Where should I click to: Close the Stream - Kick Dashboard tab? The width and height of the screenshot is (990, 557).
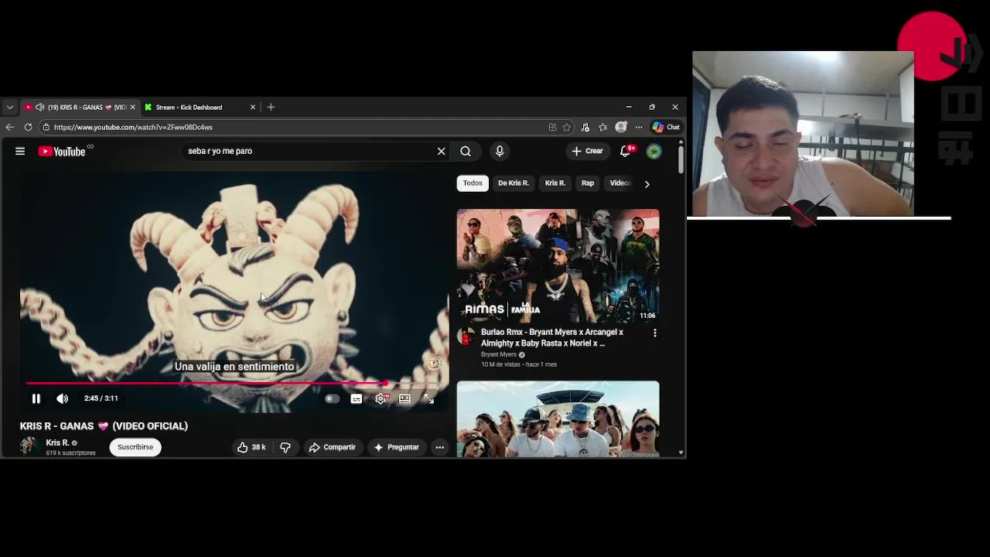pos(253,108)
